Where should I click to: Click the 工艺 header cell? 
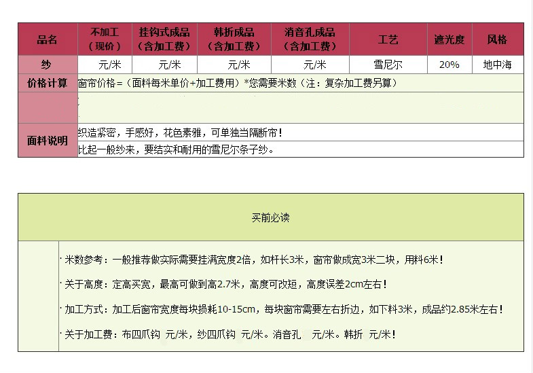tap(388, 39)
